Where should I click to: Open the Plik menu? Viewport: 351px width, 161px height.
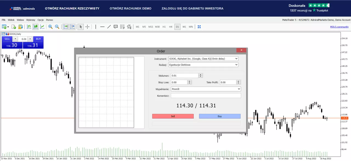click(x=4, y=20)
